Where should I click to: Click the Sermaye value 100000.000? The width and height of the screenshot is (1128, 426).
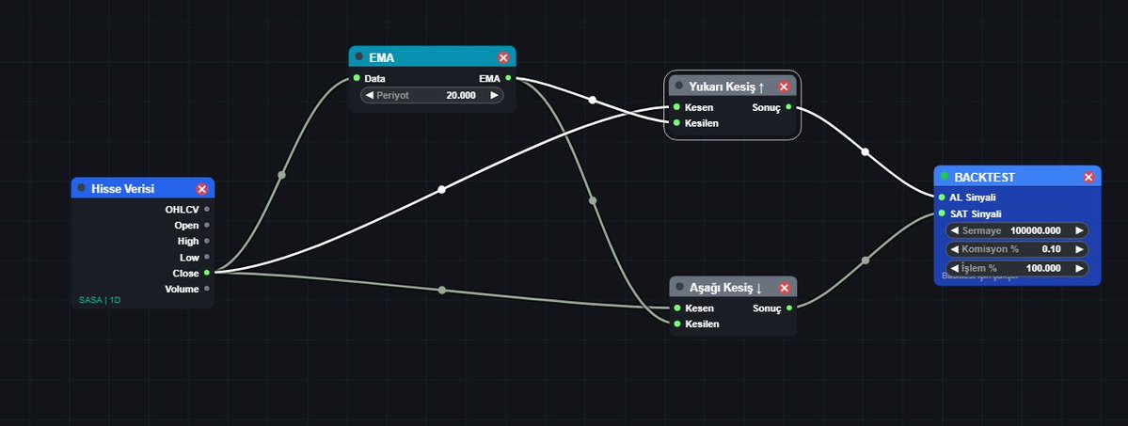[x=1035, y=230]
